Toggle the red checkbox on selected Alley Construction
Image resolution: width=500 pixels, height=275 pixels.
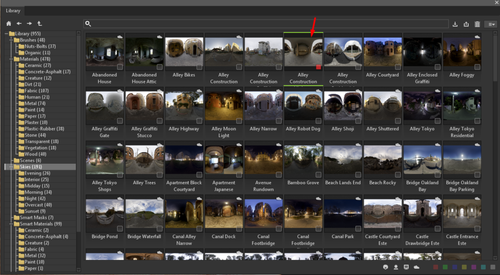318,67
